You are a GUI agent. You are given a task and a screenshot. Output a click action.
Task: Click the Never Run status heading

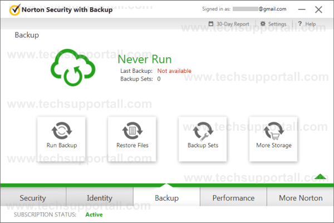point(145,59)
